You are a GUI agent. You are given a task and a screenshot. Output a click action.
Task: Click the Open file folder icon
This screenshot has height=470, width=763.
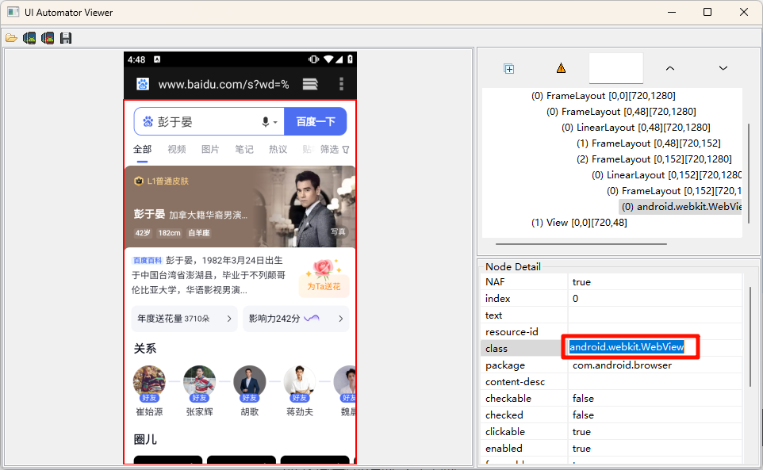pos(11,38)
